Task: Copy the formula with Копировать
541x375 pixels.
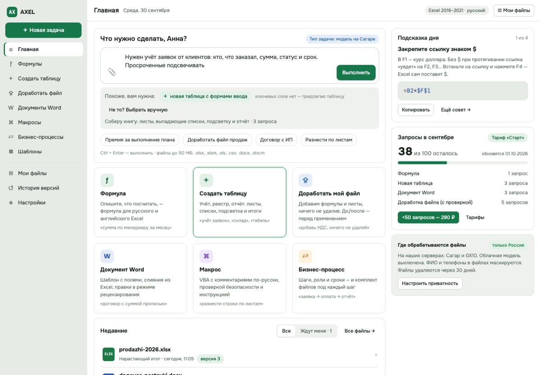Action: point(416,110)
